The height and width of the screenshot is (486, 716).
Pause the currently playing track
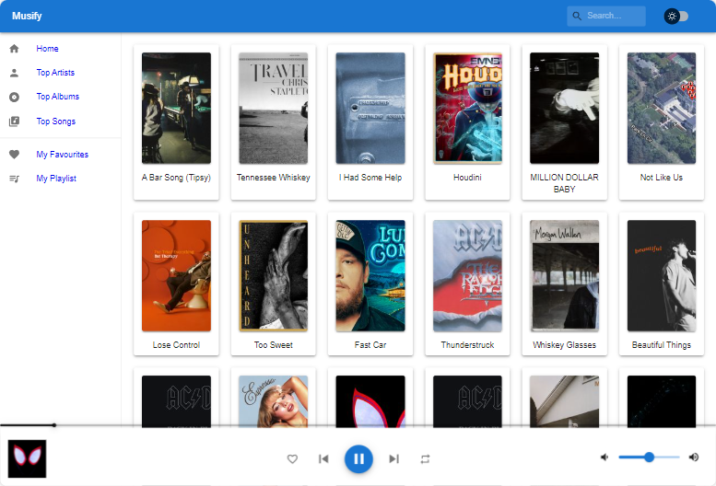(358, 458)
